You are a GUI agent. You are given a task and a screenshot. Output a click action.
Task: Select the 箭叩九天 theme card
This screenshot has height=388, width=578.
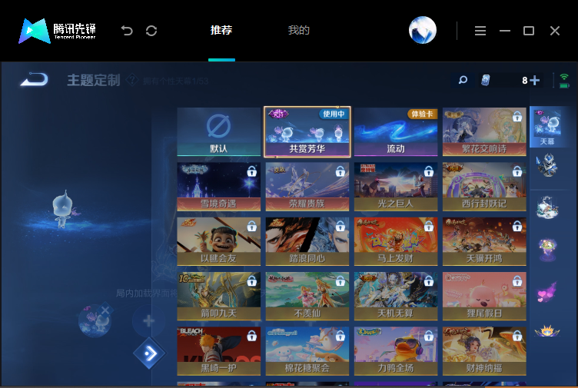tap(218, 297)
